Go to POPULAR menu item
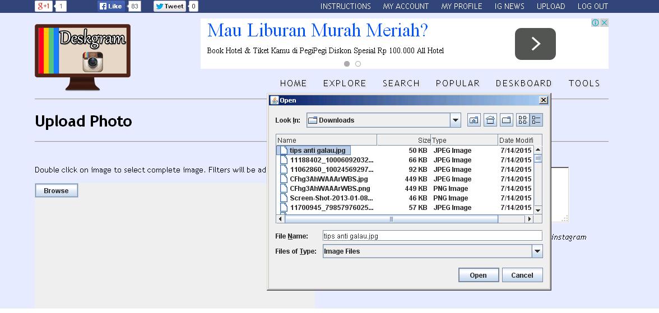This screenshot has height=313, width=659. pyautogui.click(x=458, y=83)
